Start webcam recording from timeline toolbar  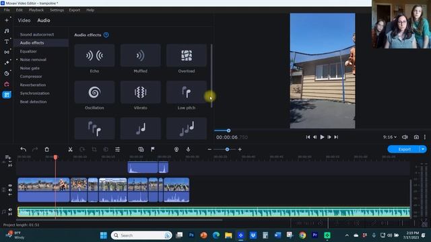pyautogui.click(x=176, y=149)
